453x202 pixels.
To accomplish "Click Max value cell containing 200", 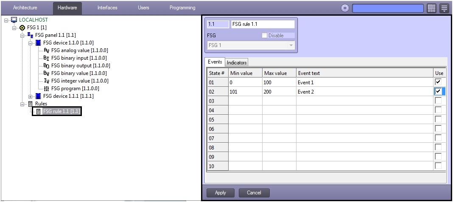I will coord(279,92).
